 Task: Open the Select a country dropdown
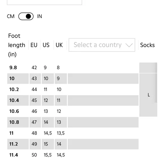(102, 45)
